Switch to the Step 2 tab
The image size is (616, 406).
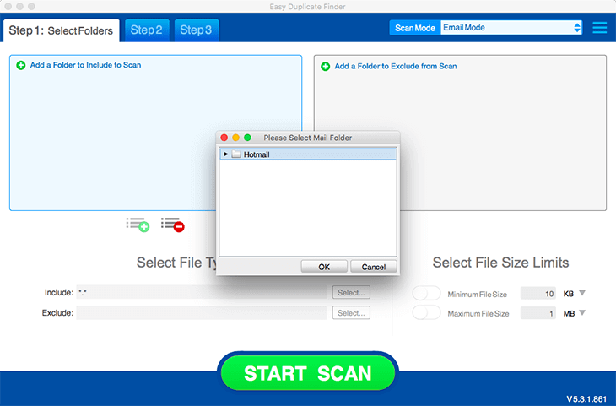(x=146, y=30)
